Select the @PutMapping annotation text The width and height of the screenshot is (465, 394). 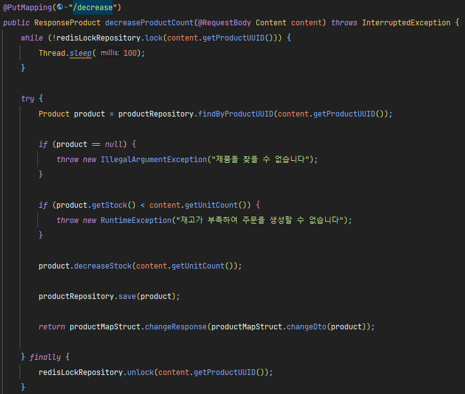tap(27, 8)
